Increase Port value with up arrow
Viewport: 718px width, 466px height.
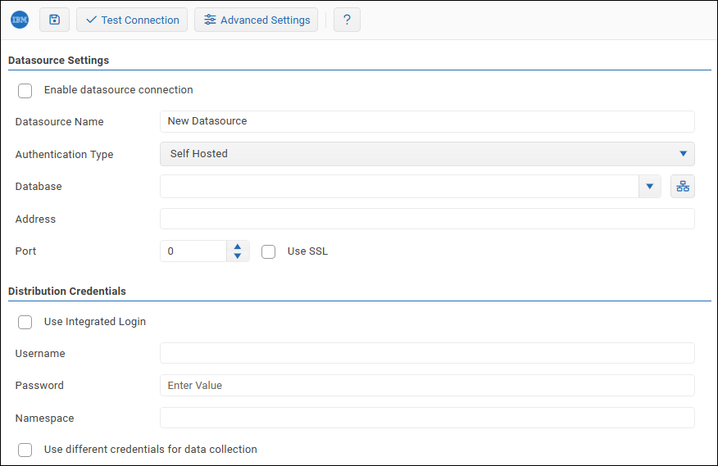(237, 247)
